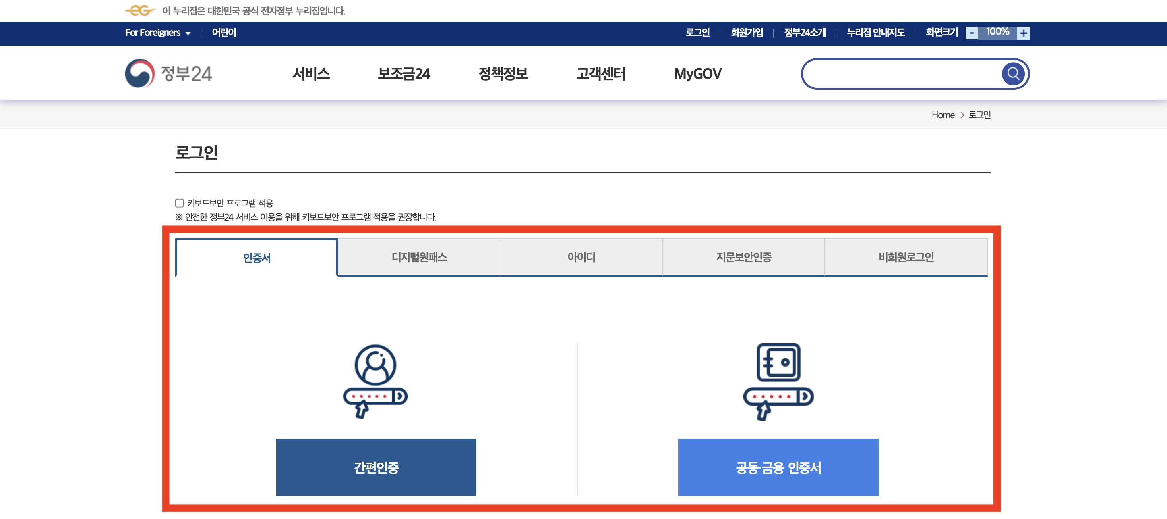1167x519 pixels.
Task: Click the 정부24 logo
Action: coord(168,73)
